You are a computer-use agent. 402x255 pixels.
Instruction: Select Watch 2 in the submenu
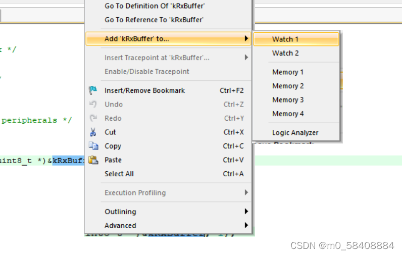(x=296, y=53)
